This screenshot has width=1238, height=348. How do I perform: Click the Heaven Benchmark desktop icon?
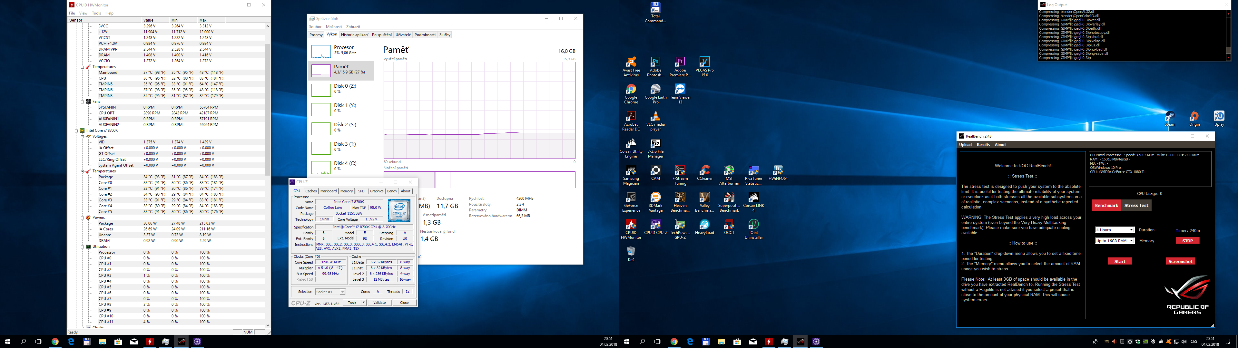pos(680,198)
